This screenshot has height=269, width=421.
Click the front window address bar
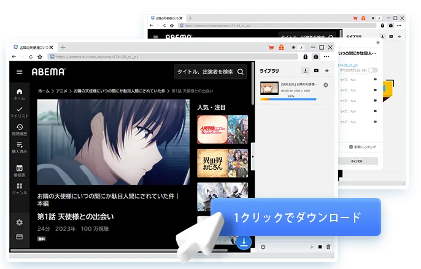173,56
